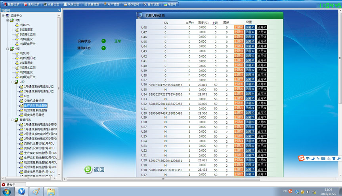Select 视频信息系统盘柜 in the navigation tree
Image resolution: width=342 pixels, height=196 pixels.
click(x=35, y=110)
